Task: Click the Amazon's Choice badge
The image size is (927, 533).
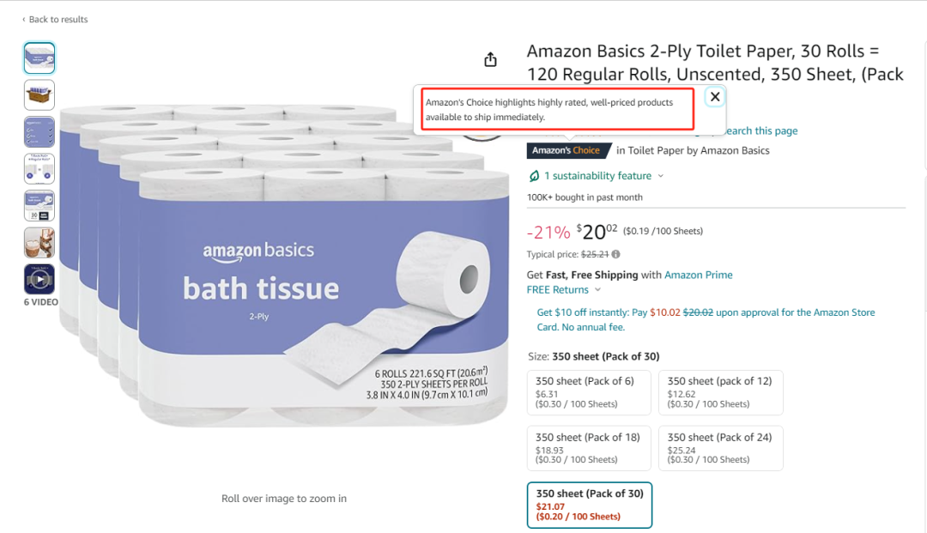Action: (568, 149)
